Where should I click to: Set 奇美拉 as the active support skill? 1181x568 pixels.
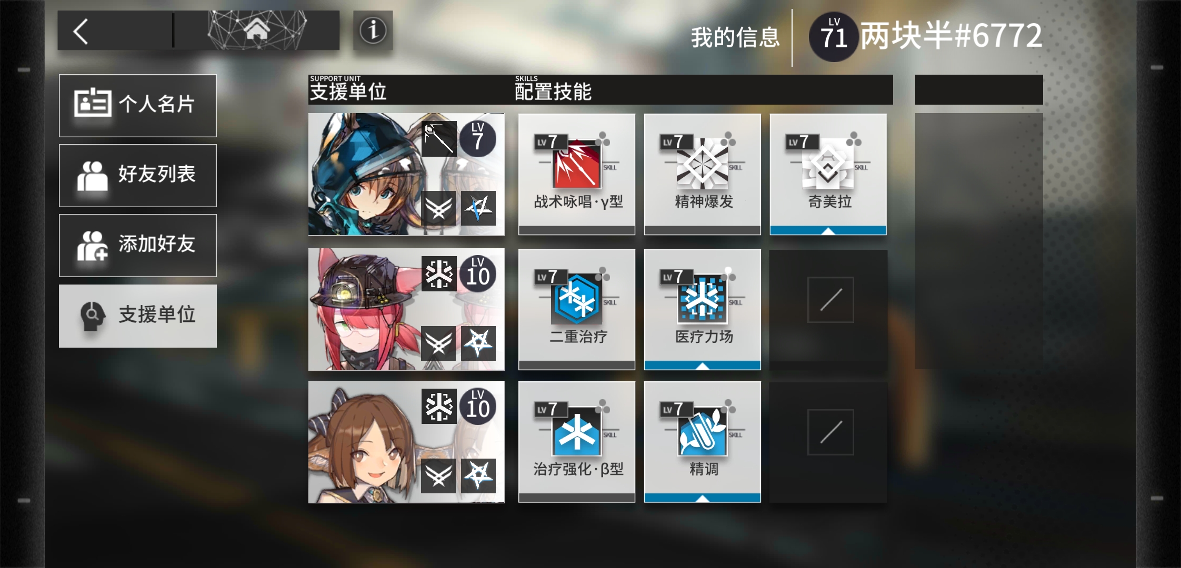coord(828,174)
